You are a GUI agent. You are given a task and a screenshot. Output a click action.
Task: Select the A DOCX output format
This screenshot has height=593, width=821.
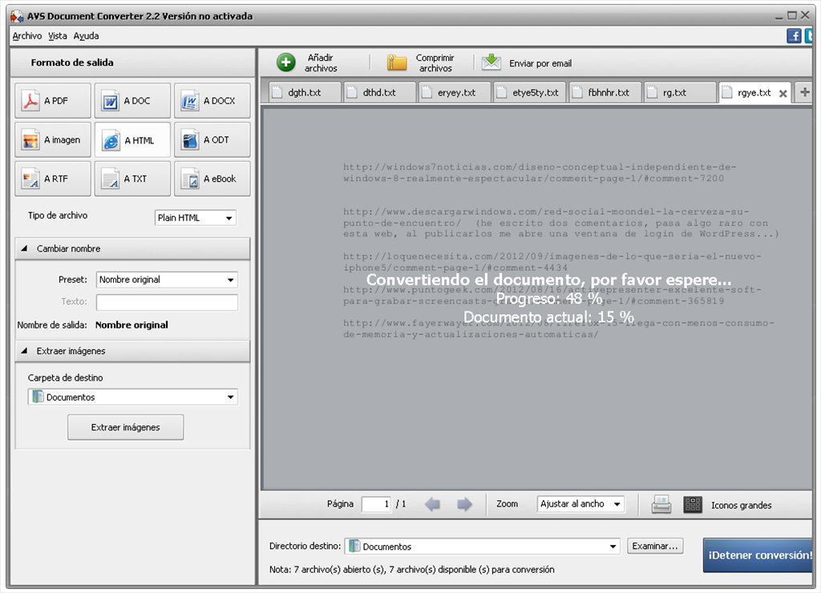click(212, 101)
